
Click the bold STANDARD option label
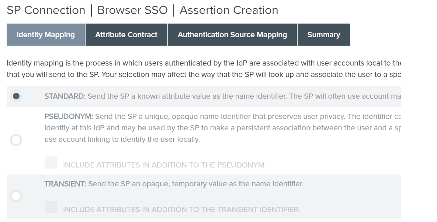(65, 96)
